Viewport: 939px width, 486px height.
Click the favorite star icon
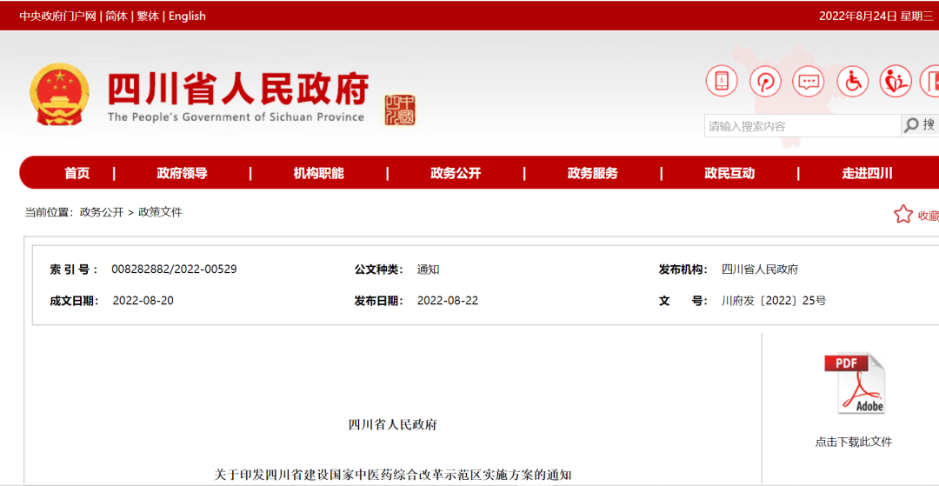(x=903, y=214)
